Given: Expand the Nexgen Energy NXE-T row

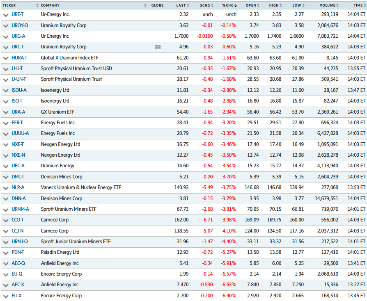Looking at the screenshot, I should pos(6,144).
